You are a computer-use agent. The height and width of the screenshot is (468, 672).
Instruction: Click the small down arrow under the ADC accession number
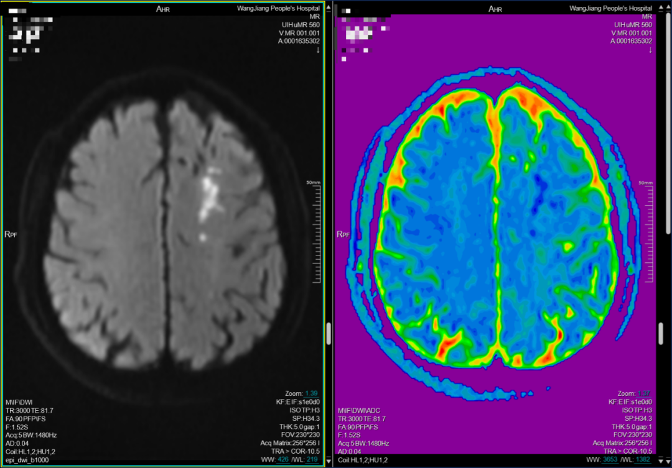650,50
